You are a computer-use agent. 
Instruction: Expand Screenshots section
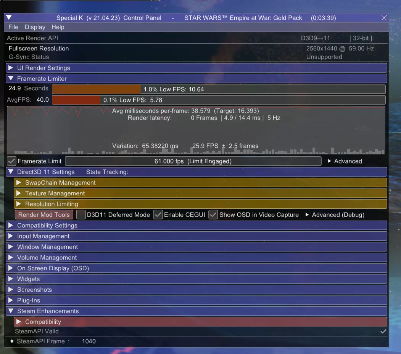(196, 290)
